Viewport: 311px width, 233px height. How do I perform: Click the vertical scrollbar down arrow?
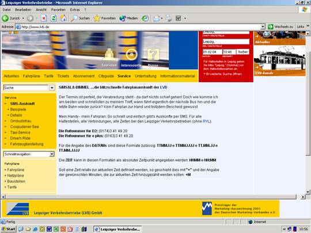click(308, 192)
